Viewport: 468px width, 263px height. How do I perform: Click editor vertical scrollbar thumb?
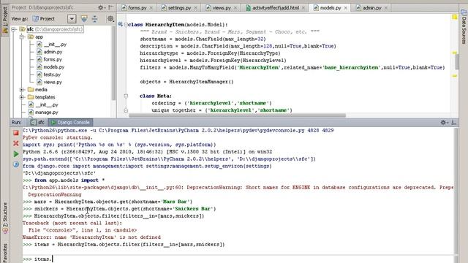456,62
